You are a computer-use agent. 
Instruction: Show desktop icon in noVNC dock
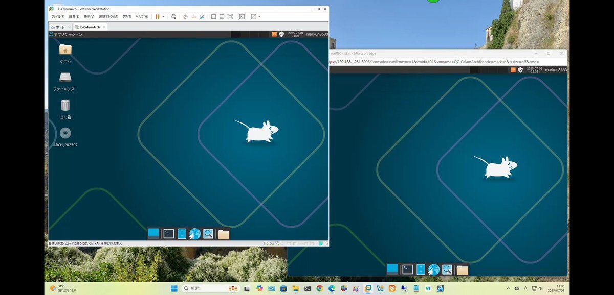[x=392, y=269]
